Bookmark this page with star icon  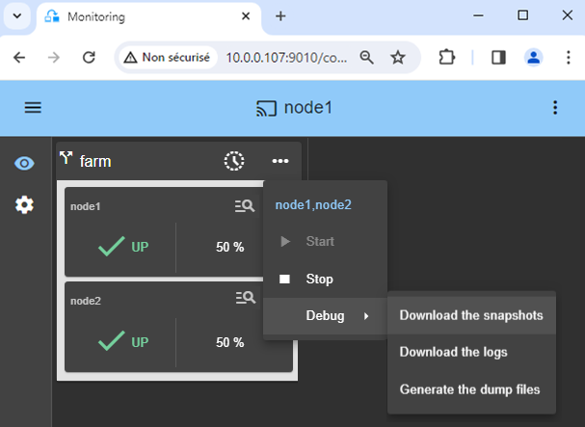397,58
